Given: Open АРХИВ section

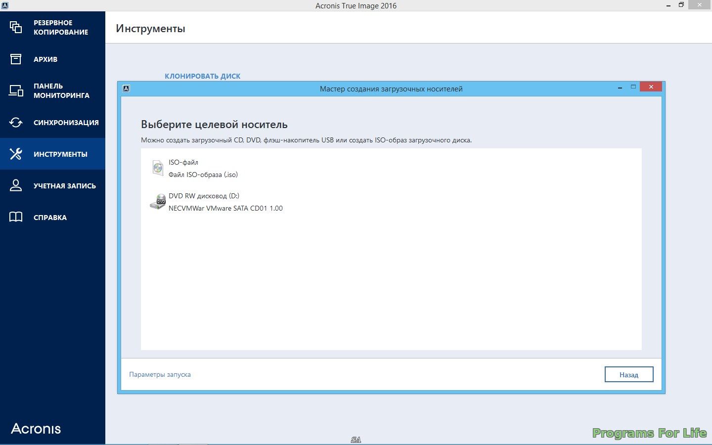Looking at the screenshot, I should coord(52,59).
